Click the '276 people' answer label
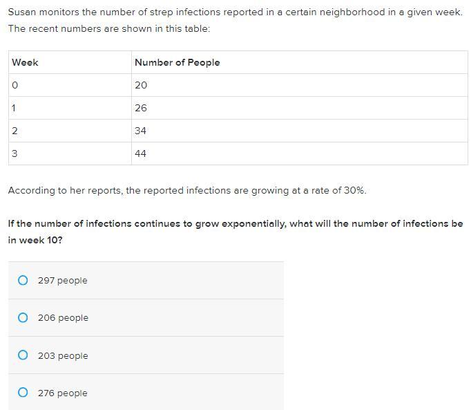This screenshot has width=471, height=410. [62, 393]
